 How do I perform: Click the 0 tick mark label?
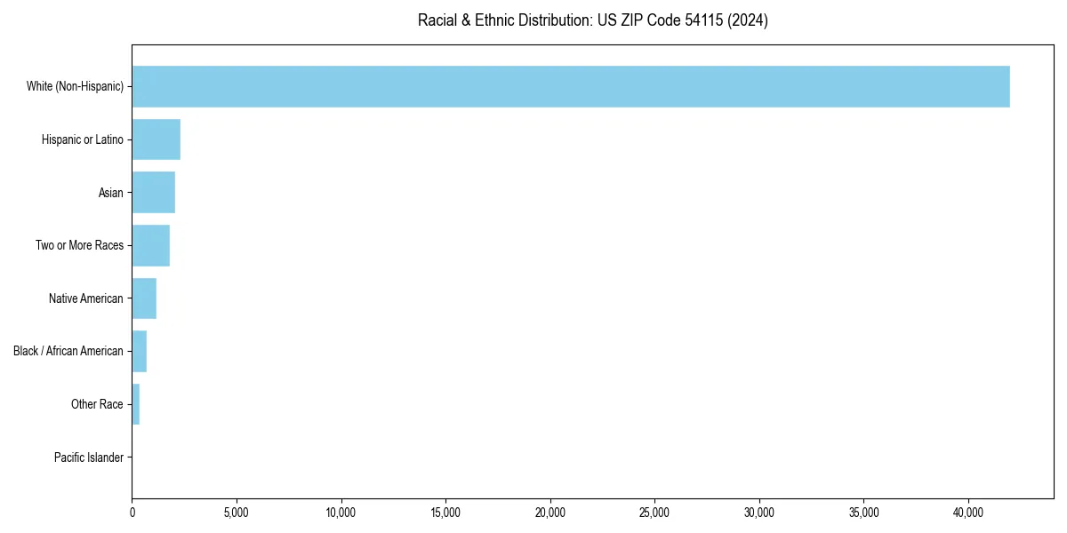[132, 513]
